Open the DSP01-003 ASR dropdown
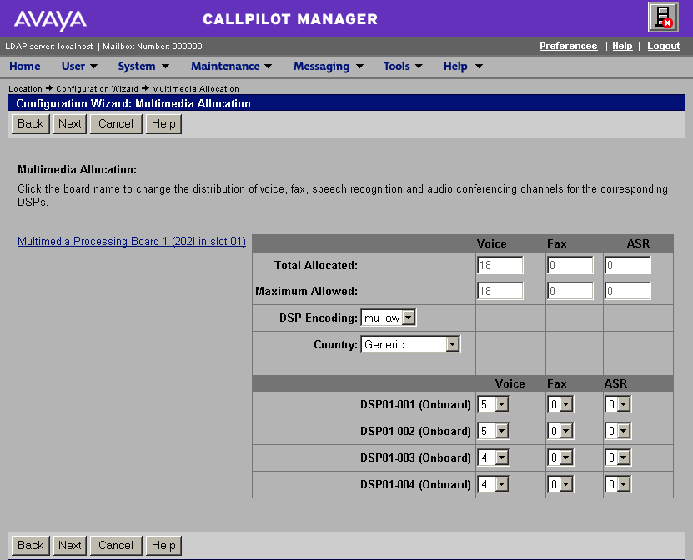Viewport: 693px width, 560px height. 618,457
